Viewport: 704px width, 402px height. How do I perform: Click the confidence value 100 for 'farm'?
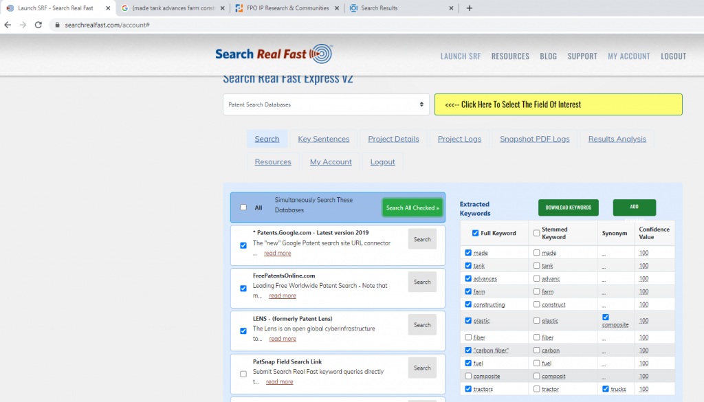pyautogui.click(x=643, y=291)
